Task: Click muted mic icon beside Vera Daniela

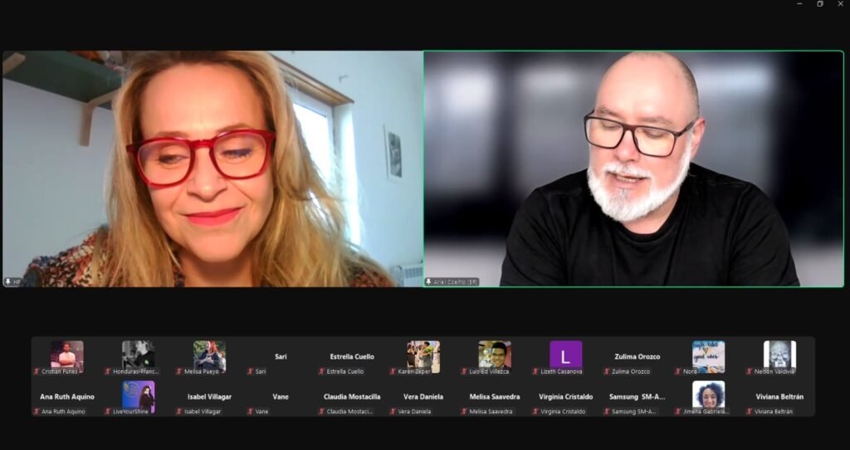Action: pyautogui.click(x=393, y=412)
